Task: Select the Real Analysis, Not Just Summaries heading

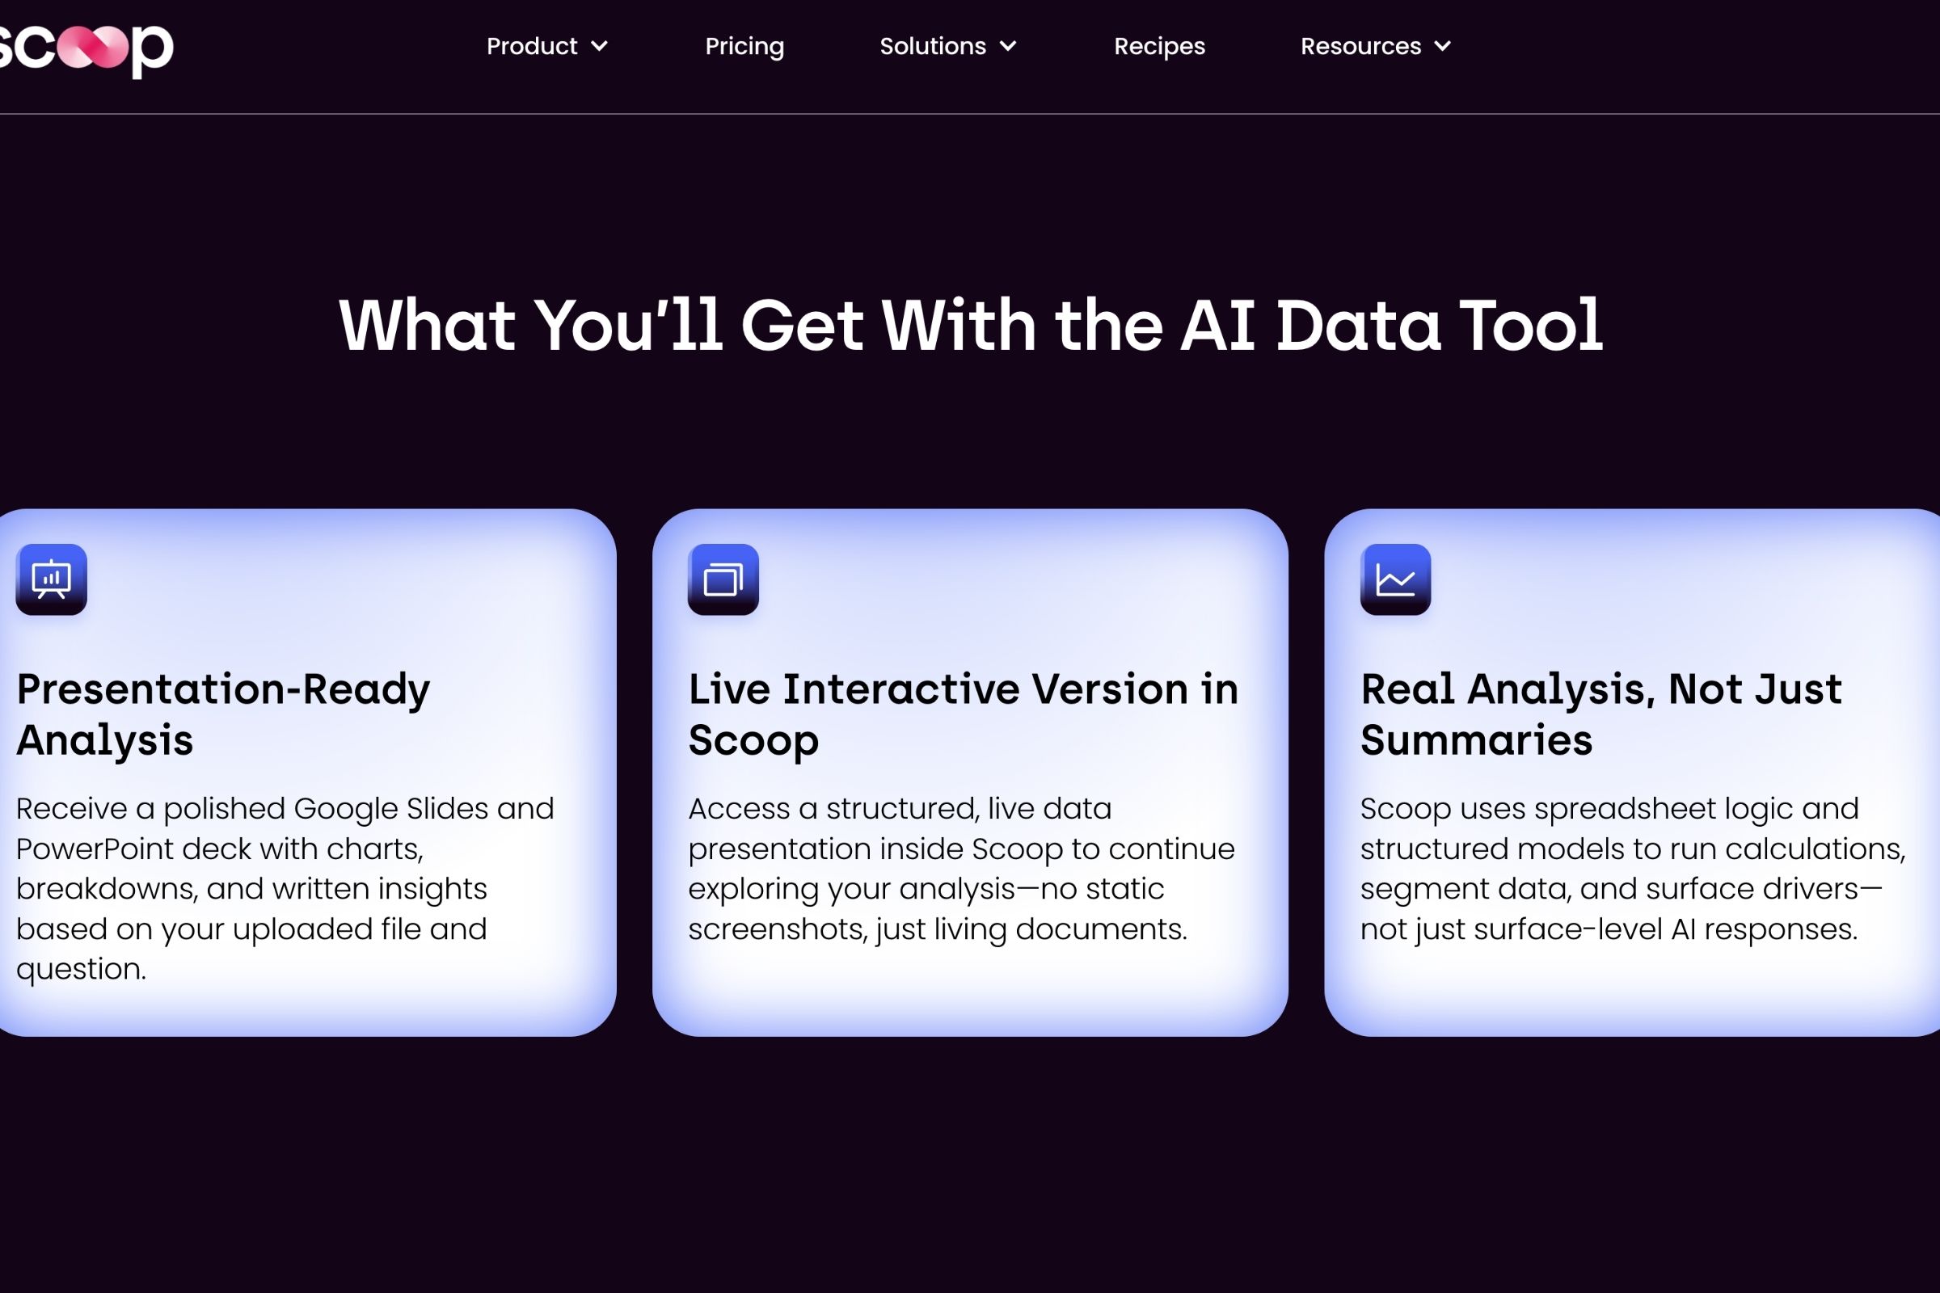Action: (1601, 714)
